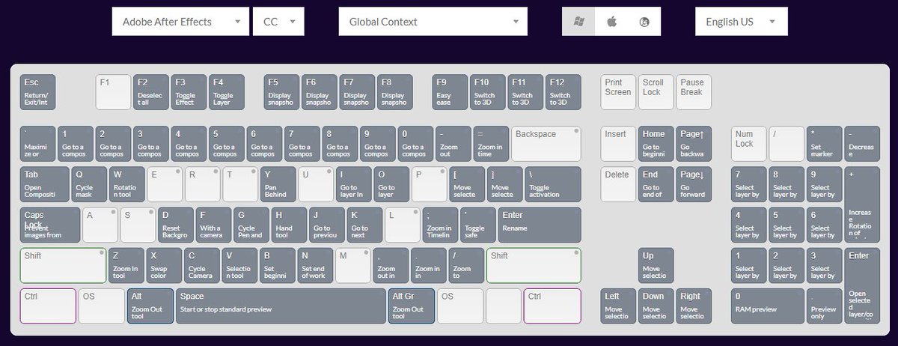Click the numpad Enter Open selected layer key
The image size is (898, 346).
tap(862, 285)
